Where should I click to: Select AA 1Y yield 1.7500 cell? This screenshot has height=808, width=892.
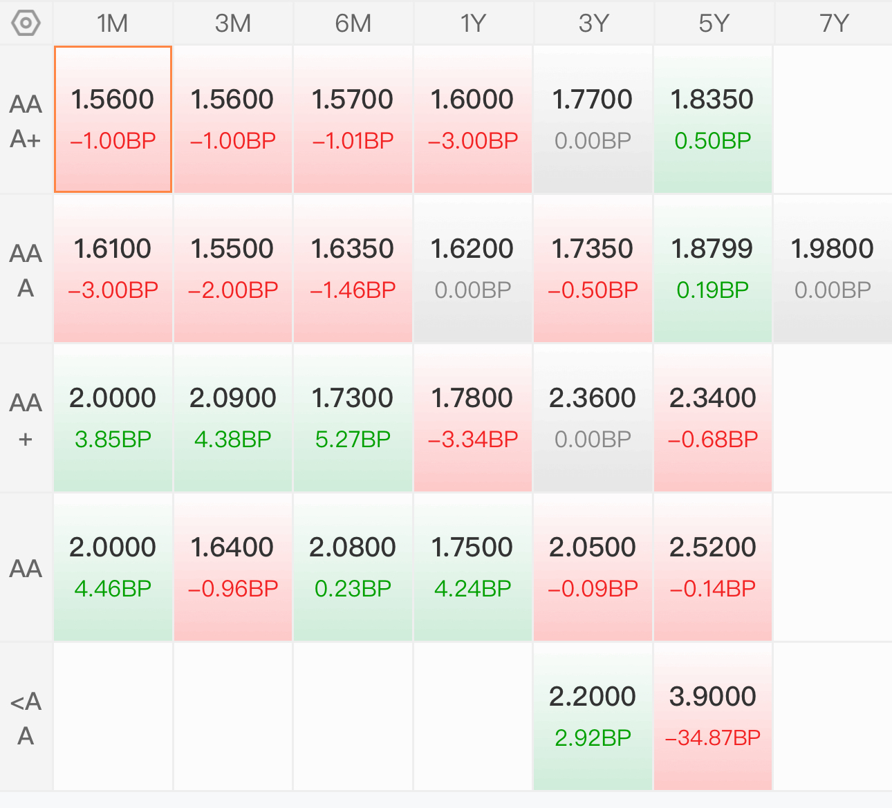coord(473,567)
